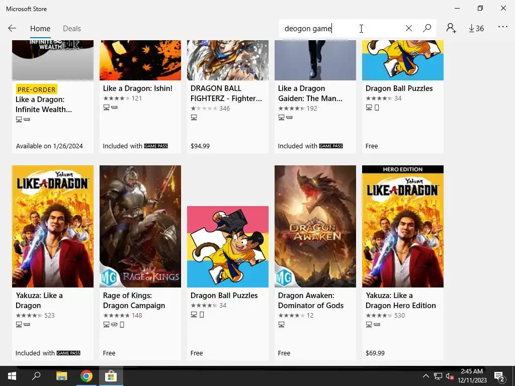The image size is (515, 386).
Task: Click PC device icon under Dragon Awaken
Action: tap(282, 325)
